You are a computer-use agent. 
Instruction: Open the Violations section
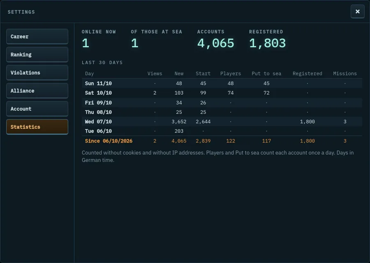(x=37, y=73)
